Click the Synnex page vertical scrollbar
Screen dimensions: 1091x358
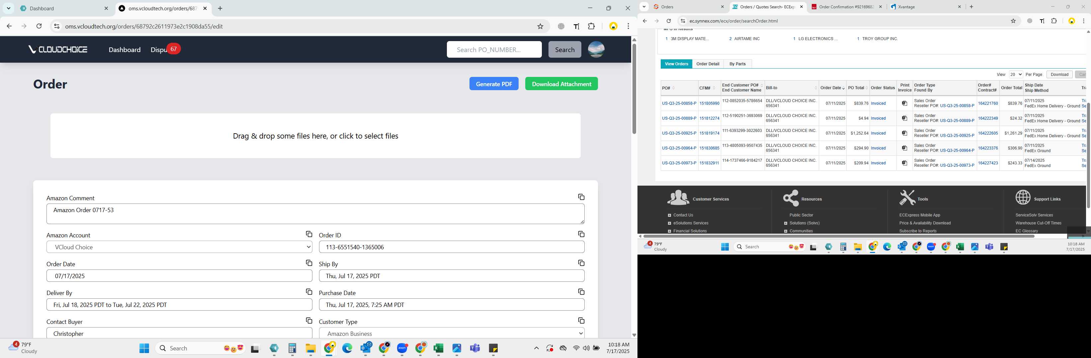point(1088,155)
